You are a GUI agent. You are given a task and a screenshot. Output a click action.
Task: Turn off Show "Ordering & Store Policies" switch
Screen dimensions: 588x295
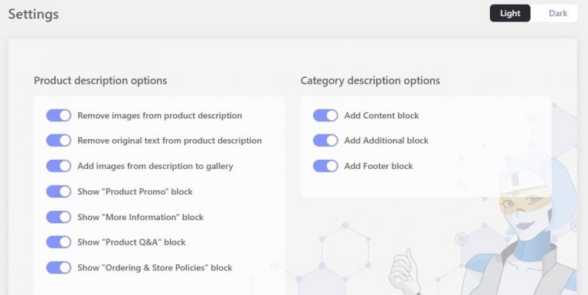(58, 267)
